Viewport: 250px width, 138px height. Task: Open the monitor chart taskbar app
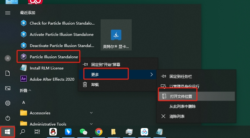(129, 132)
